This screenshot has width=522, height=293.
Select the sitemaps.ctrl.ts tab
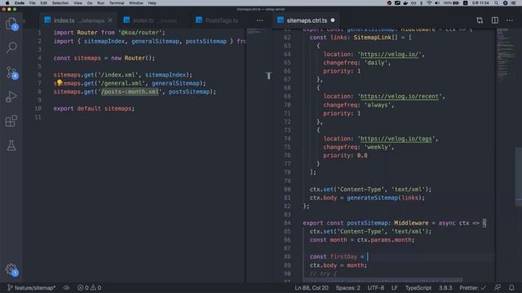coord(307,20)
